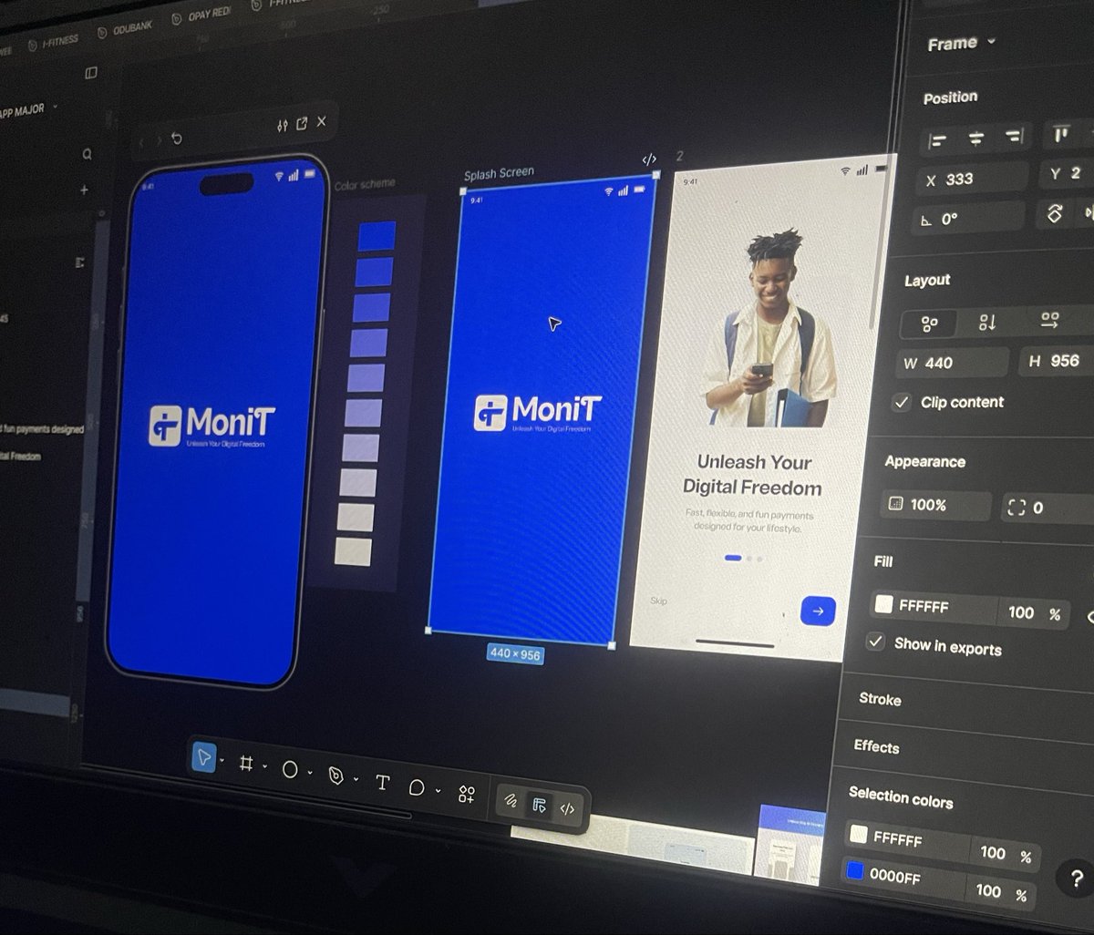Screen dimensions: 1094x935
Task: Switch to Dev Mode via code icon
Action: pyautogui.click(x=569, y=807)
